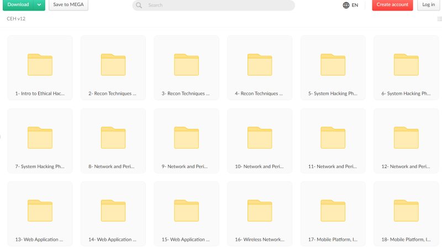
Task: Click the Log in button
Action: click(x=429, y=5)
